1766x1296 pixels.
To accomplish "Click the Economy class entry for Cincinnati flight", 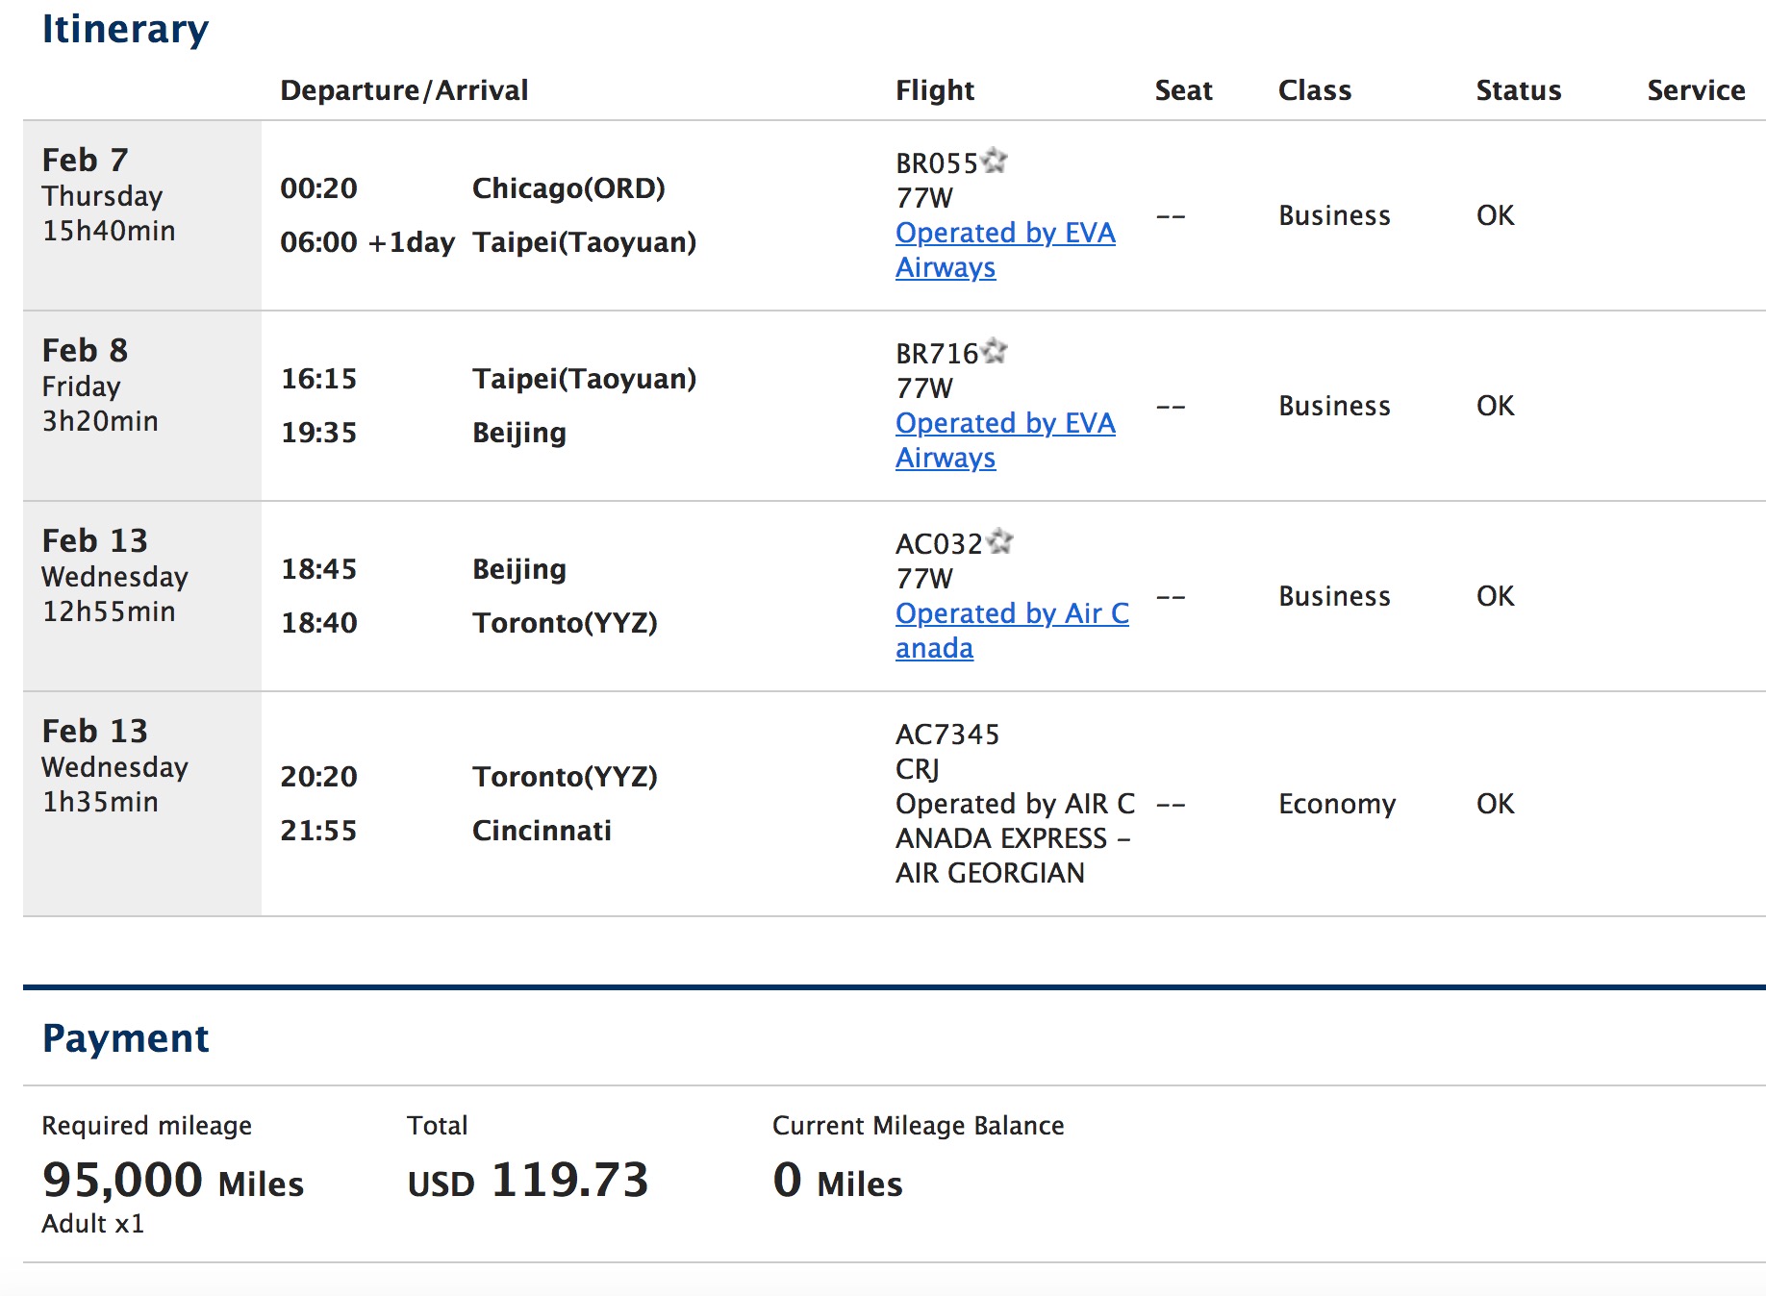I will click(1336, 804).
